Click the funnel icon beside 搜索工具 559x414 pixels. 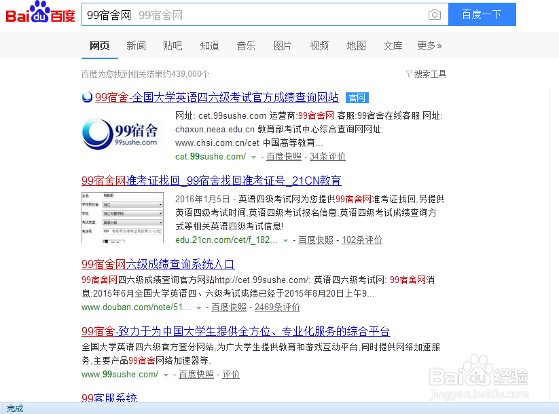click(x=408, y=75)
